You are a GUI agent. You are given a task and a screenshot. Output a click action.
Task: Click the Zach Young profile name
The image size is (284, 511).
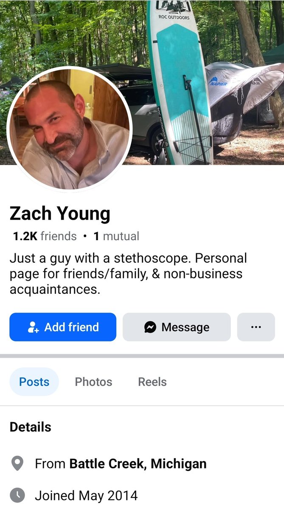60,213
